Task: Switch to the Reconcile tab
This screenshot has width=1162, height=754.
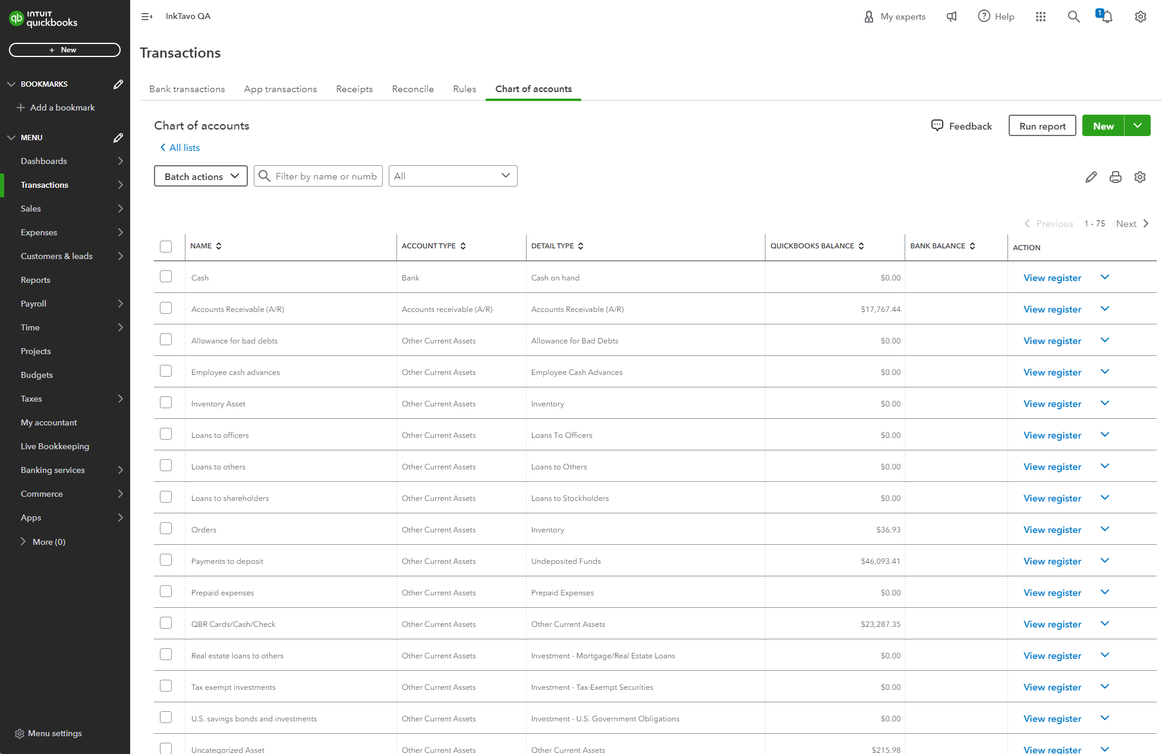Action: 412,89
